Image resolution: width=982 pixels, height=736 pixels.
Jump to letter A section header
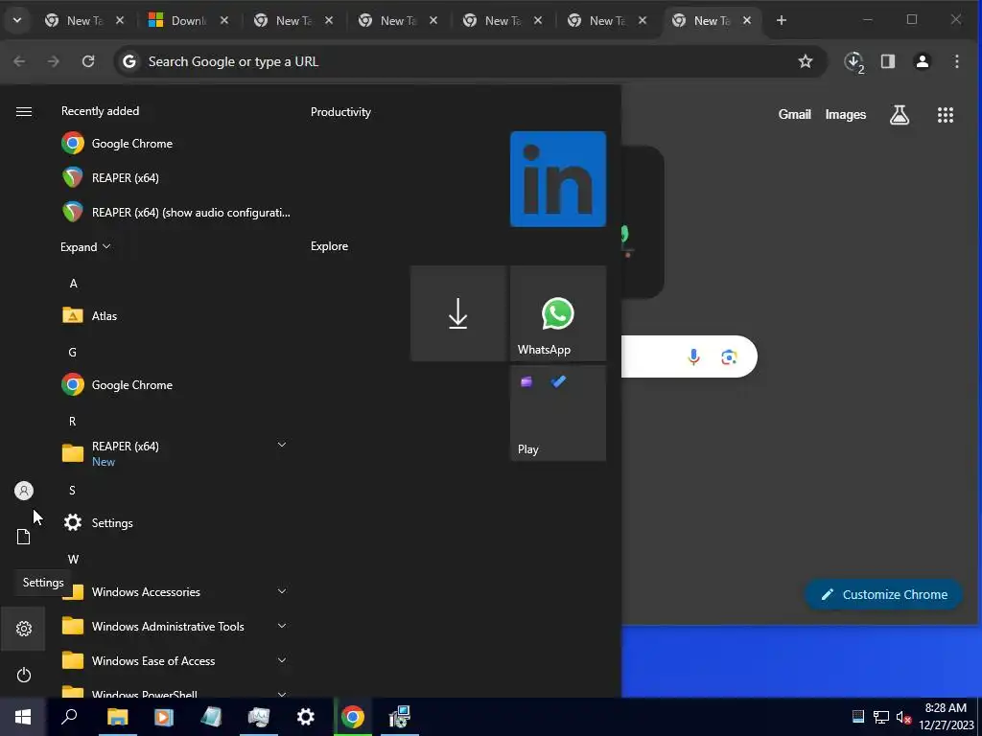(x=73, y=284)
